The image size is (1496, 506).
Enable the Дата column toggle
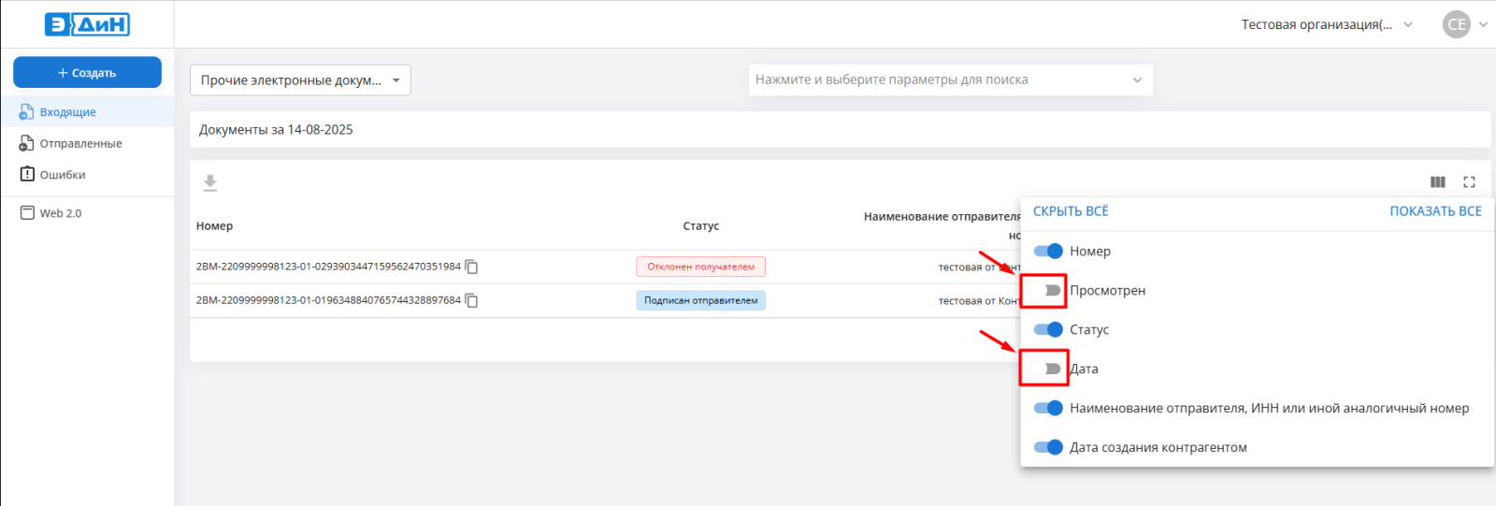point(1048,369)
